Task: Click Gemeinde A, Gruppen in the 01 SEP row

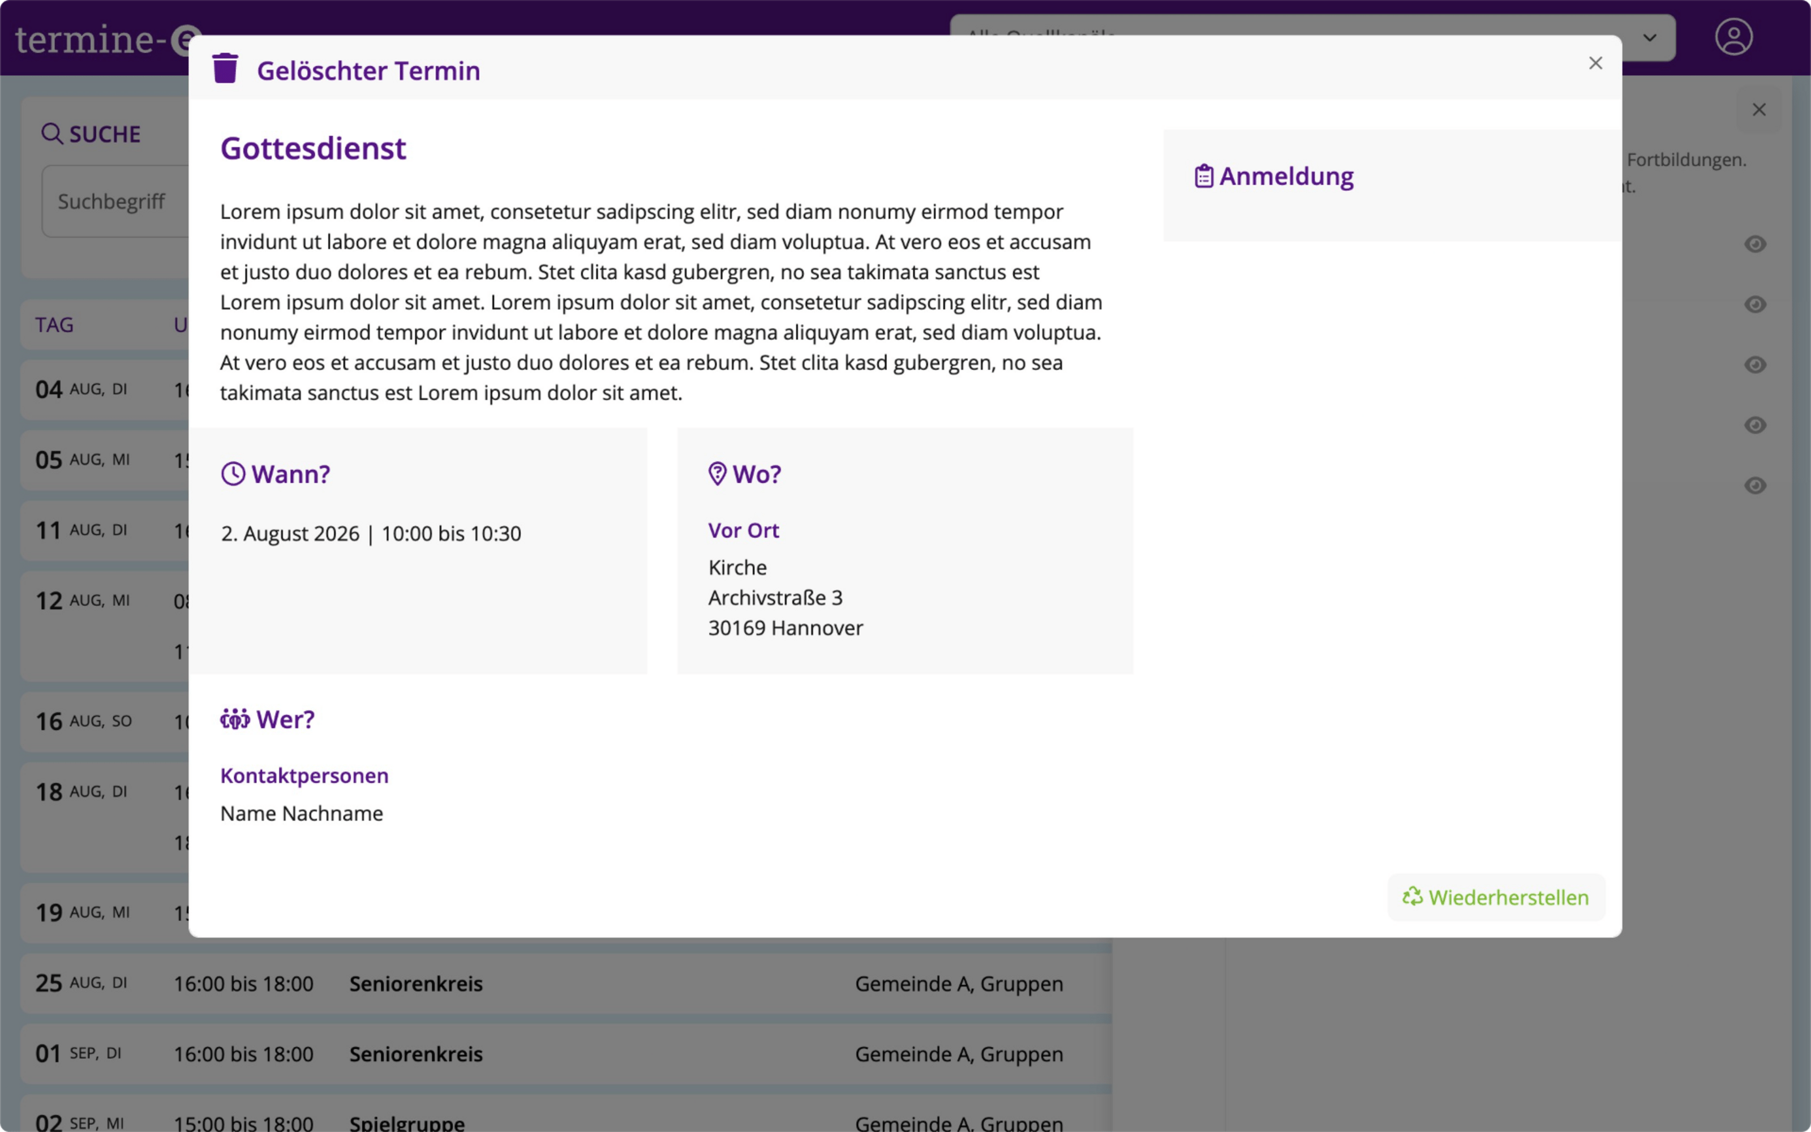Action: click(x=959, y=1054)
